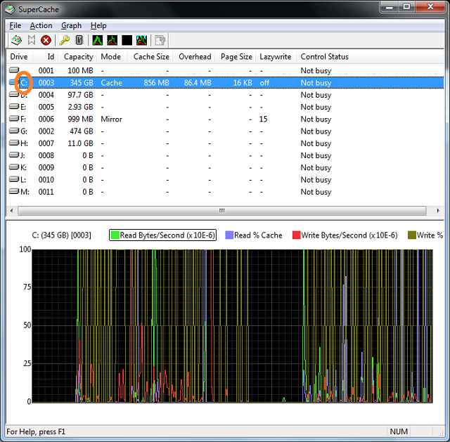Viewport: 450px width, 442px height.
Task: Click the L: drive icon
Action: point(14,179)
